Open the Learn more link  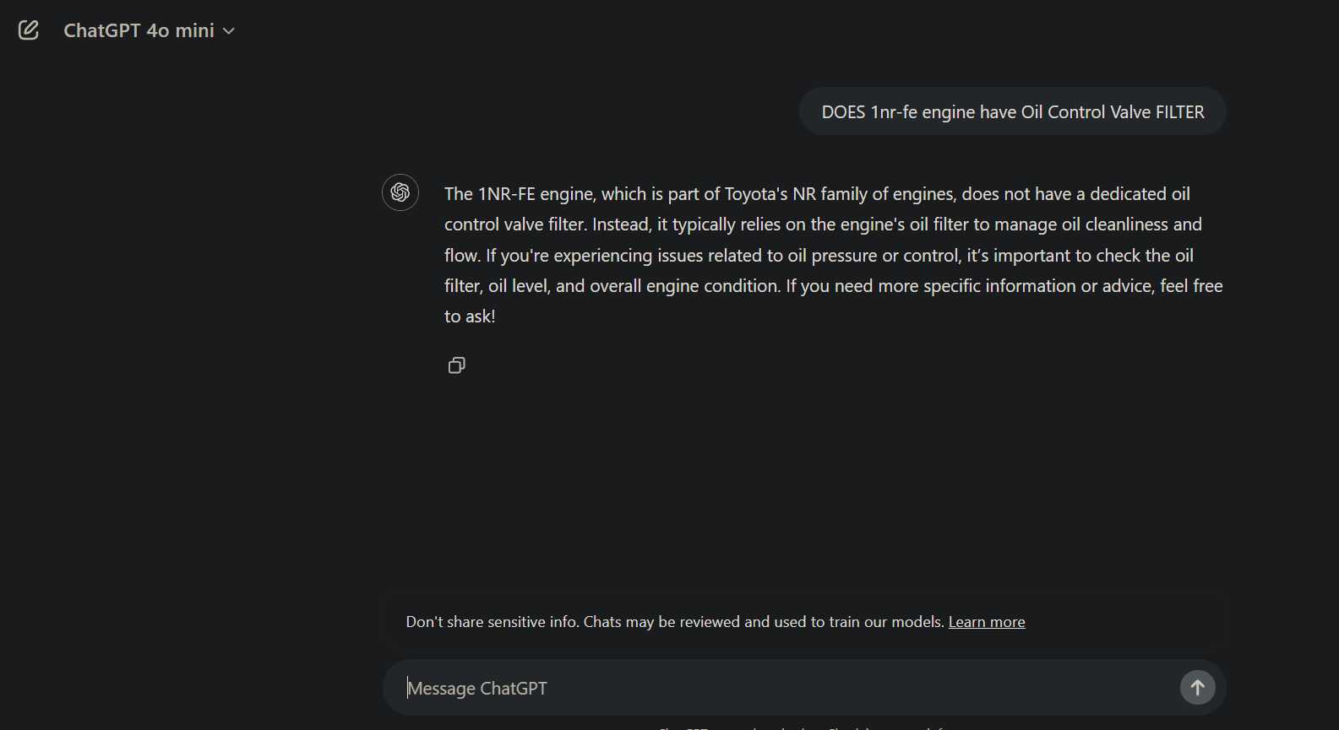986,622
